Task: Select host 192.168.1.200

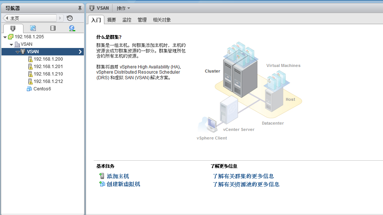Action: 48,59
